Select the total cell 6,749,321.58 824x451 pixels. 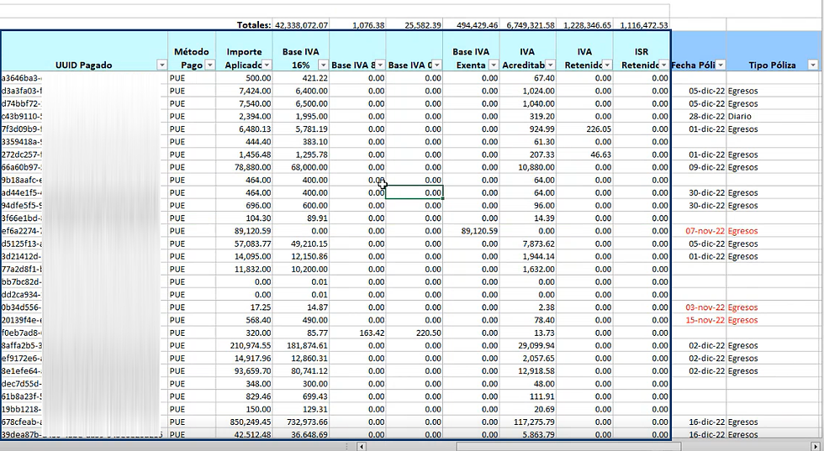pyautogui.click(x=528, y=25)
